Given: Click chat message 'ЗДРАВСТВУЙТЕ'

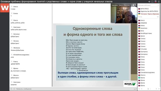Looking at the screenshot, I should point(15,64).
